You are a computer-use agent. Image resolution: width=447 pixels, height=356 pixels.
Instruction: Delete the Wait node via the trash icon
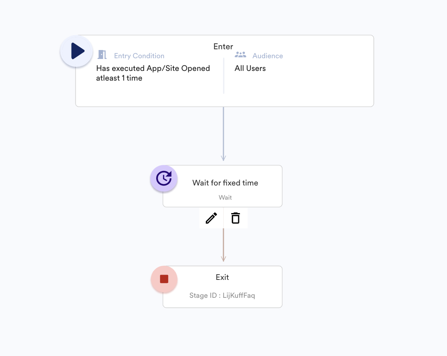coord(235,218)
